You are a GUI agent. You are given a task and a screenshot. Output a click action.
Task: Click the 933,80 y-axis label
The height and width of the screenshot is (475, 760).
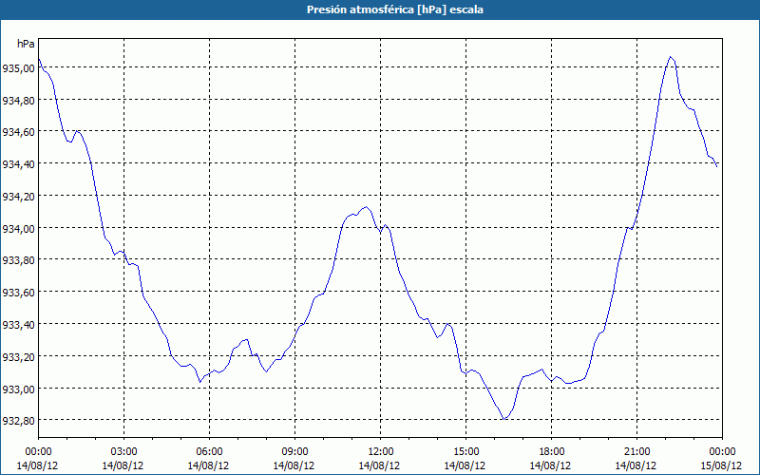[18, 260]
